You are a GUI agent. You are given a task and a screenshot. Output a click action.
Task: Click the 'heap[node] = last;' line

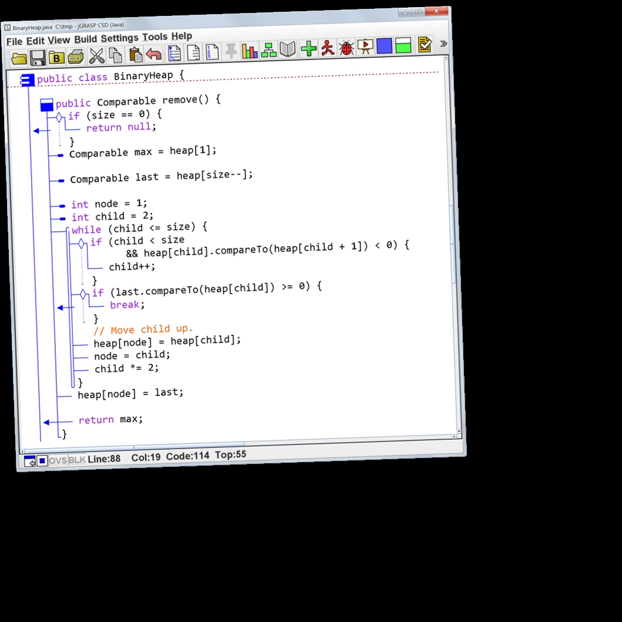[x=130, y=394]
